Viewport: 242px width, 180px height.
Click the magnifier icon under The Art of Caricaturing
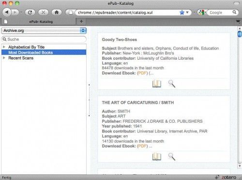pos(172,156)
